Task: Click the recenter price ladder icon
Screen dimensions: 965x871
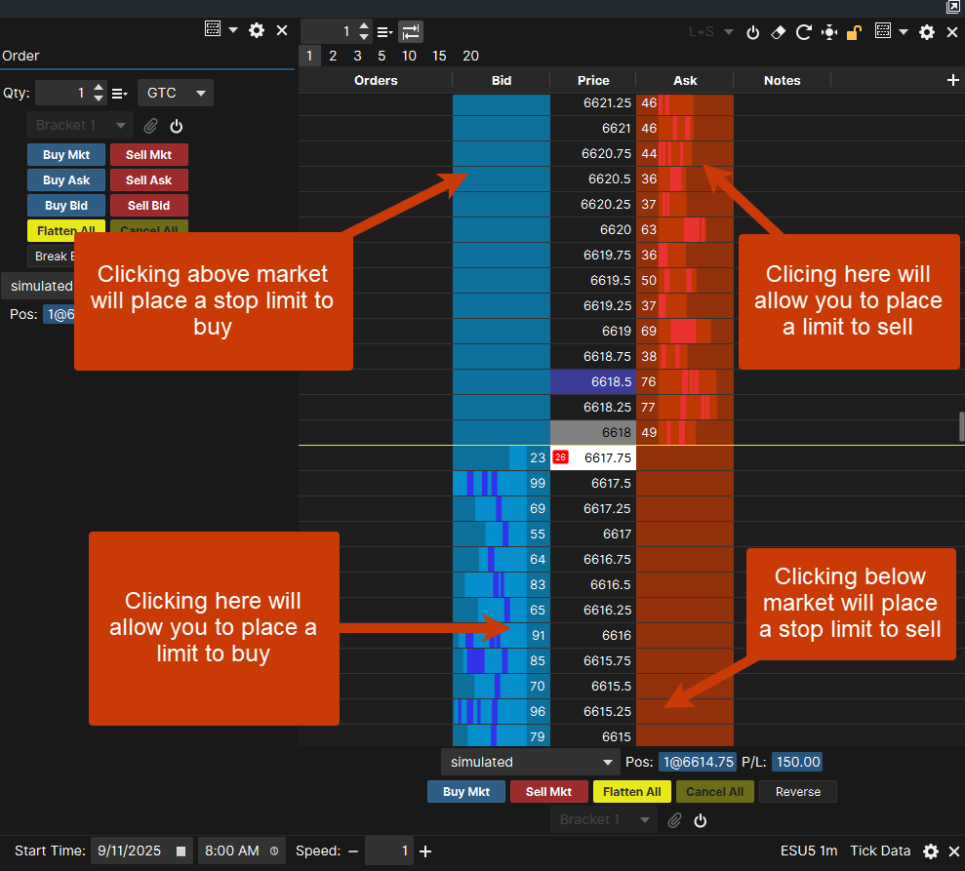Action: tap(828, 31)
